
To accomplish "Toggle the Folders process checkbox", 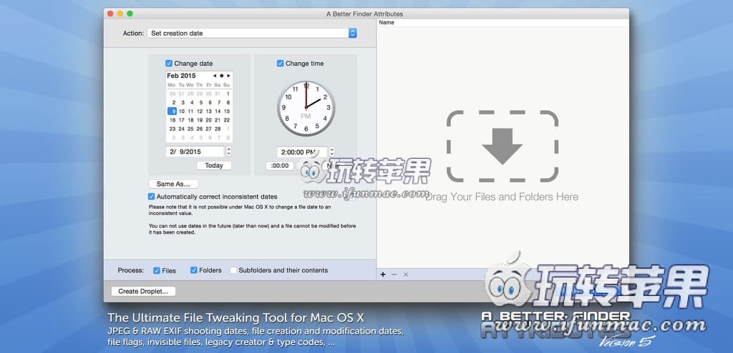I will [193, 270].
